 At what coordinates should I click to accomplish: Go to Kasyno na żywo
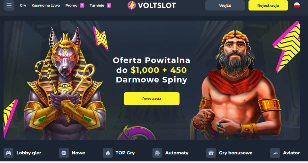click(x=45, y=5)
